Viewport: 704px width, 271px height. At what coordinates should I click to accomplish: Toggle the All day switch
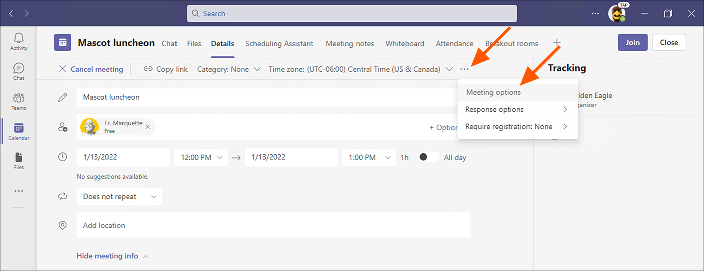point(428,157)
